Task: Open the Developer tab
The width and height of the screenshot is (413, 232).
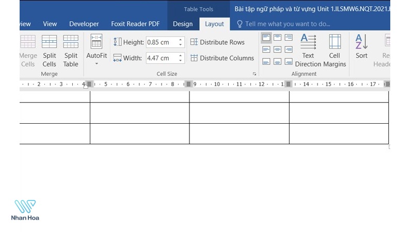Action: (84, 24)
